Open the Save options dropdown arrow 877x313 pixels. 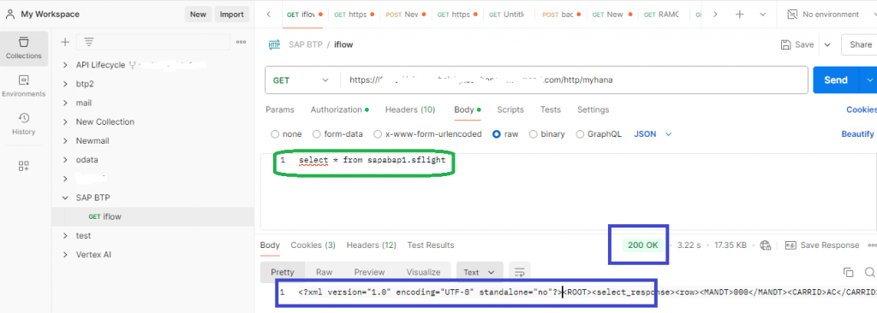[x=827, y=44]
